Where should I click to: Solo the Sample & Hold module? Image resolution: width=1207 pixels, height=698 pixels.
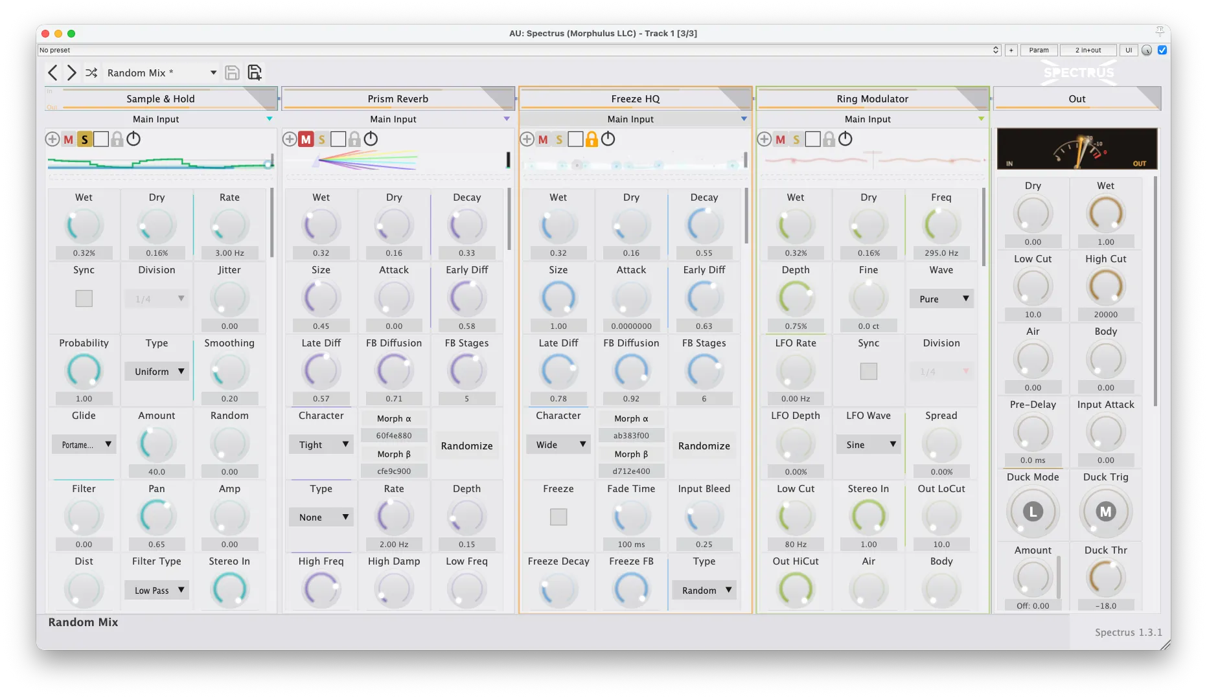(84, 139)
